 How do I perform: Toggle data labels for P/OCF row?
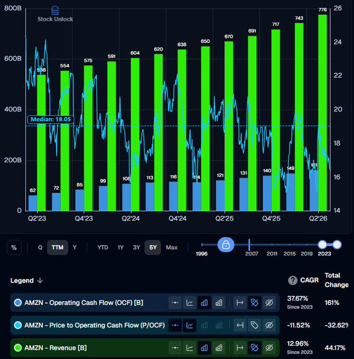(255, 325)
